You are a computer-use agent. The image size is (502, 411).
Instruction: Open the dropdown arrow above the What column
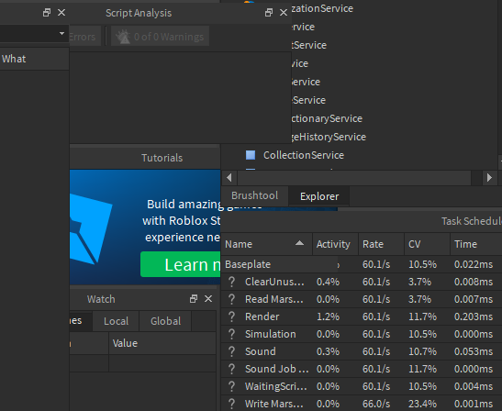(61, 33)
